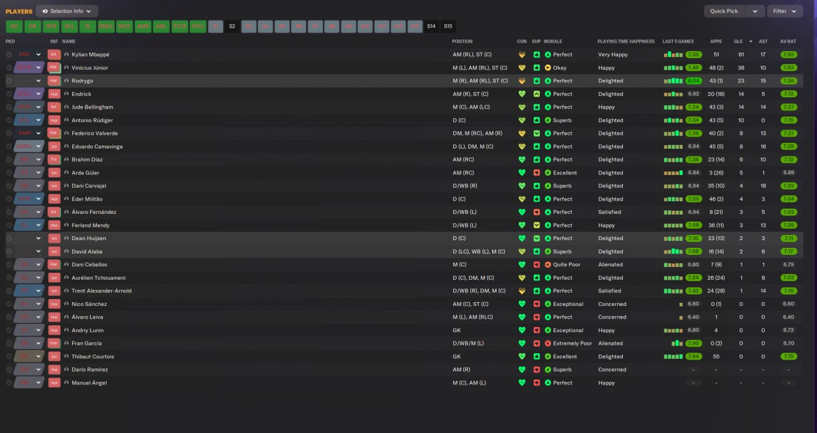Click the morale icon for Darío Ramírez
The image size is (817, 433).
[x=548, y=369]
